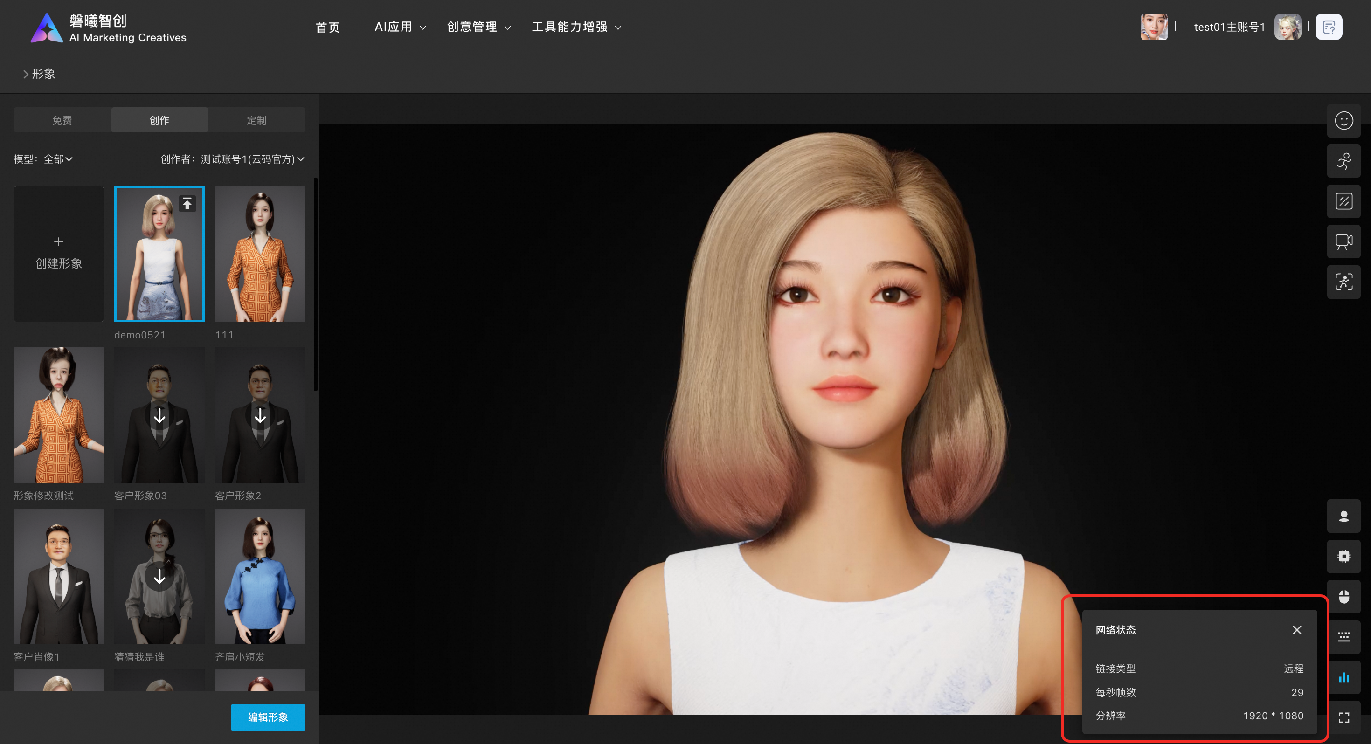
Task: Select the 形象修改测试 avatar thumbnail
Action: [59, 415]
